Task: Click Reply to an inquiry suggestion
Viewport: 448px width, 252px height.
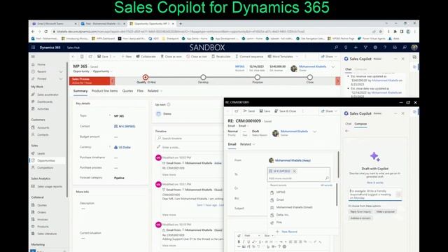Action: pos(360,211)
